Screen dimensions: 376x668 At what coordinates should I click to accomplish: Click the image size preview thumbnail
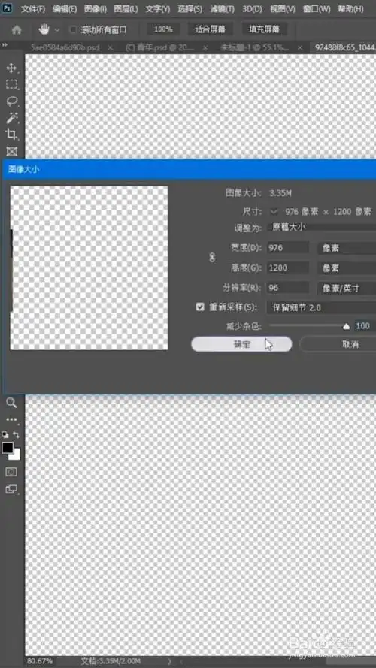coord(89,268)
